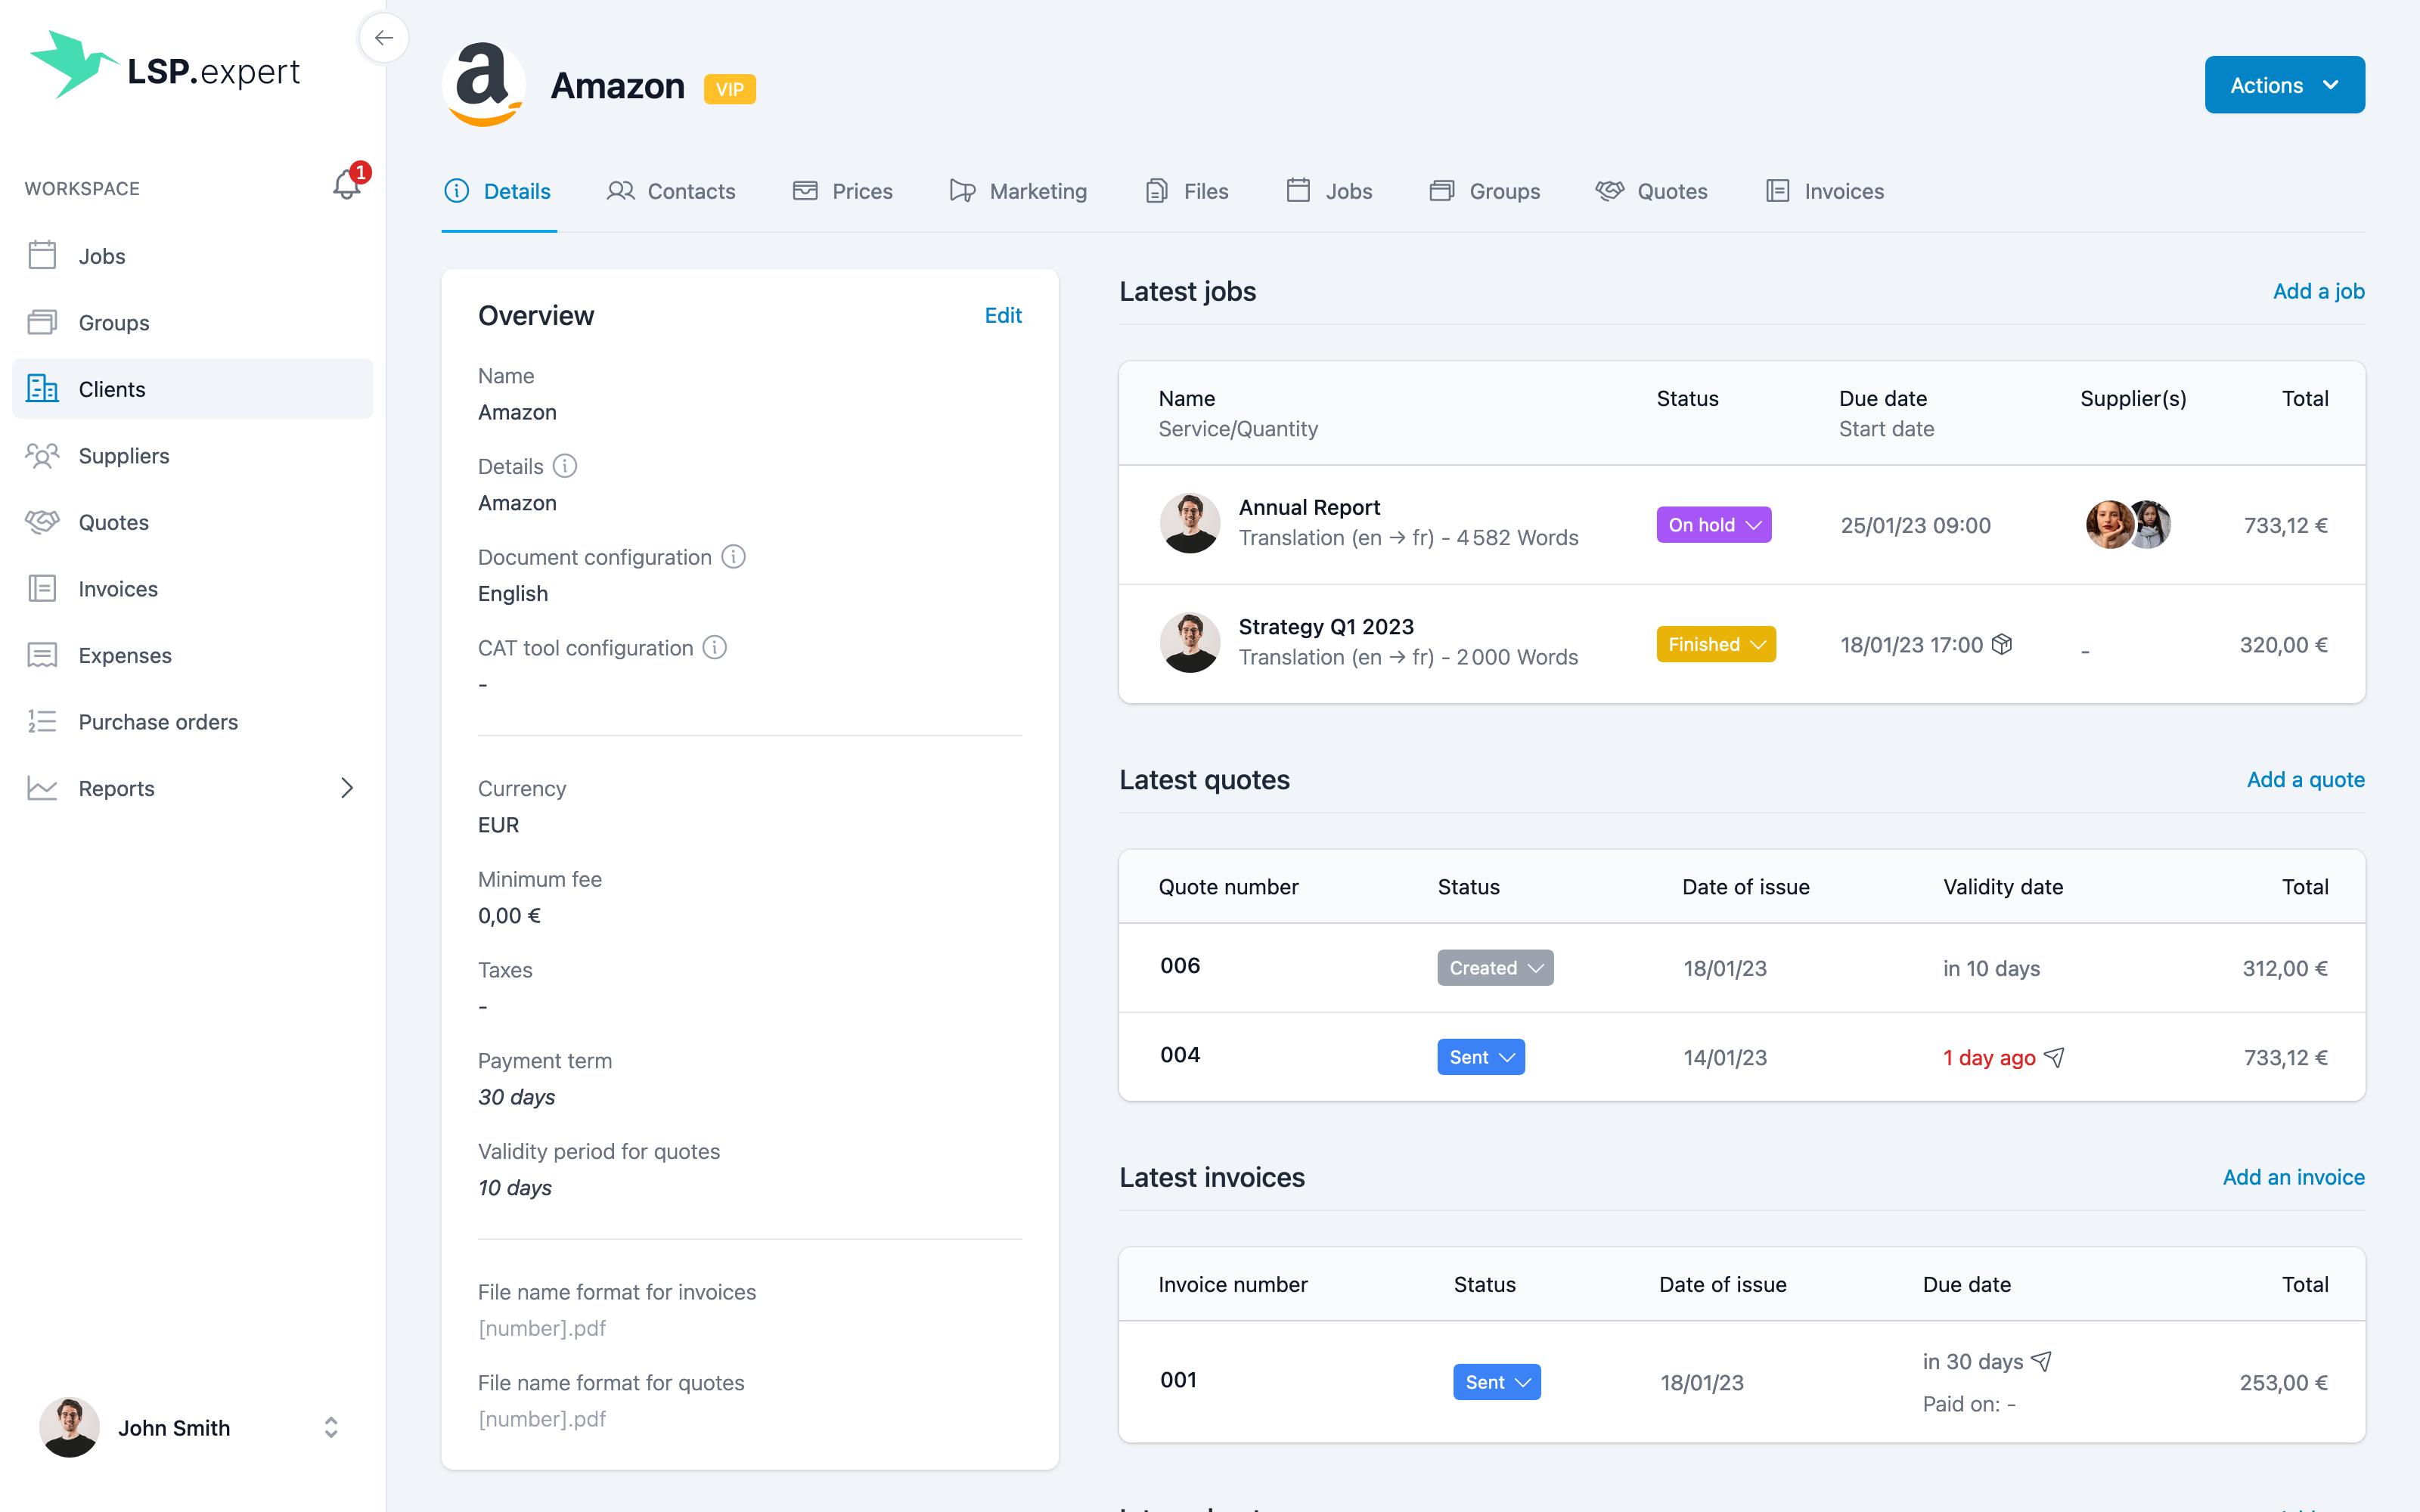Click the Details info icon
This screenshot has height=1512, width=2420.
click(x=565, y=466)
